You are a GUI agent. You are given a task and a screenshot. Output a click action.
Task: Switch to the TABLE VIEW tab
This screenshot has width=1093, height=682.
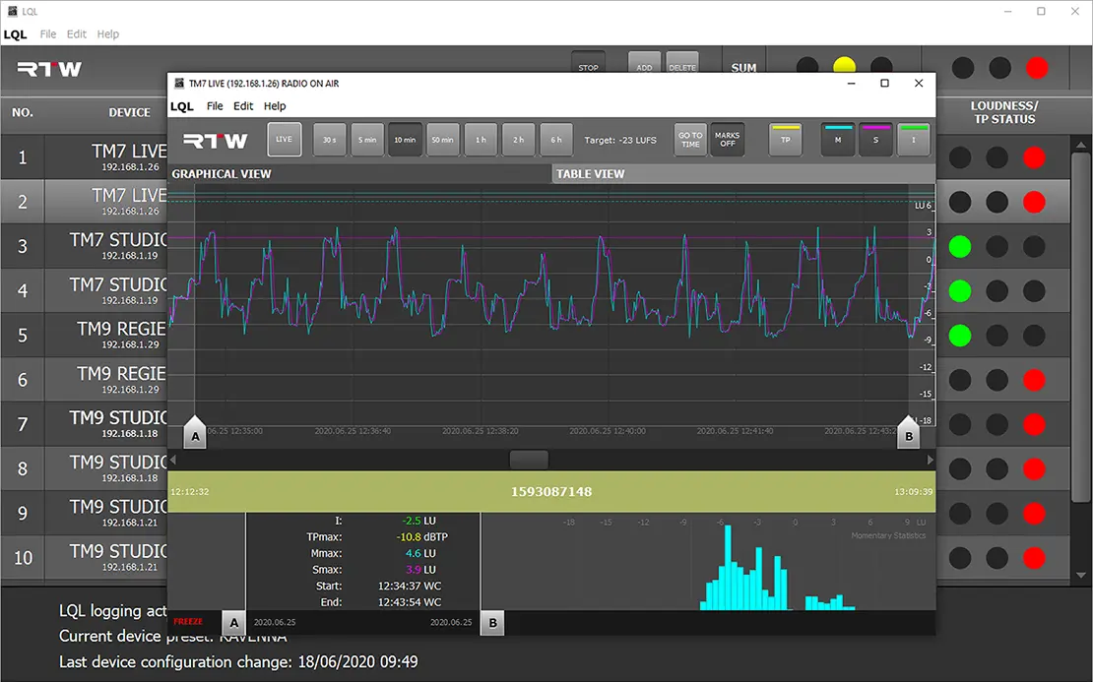click(591, 174)
